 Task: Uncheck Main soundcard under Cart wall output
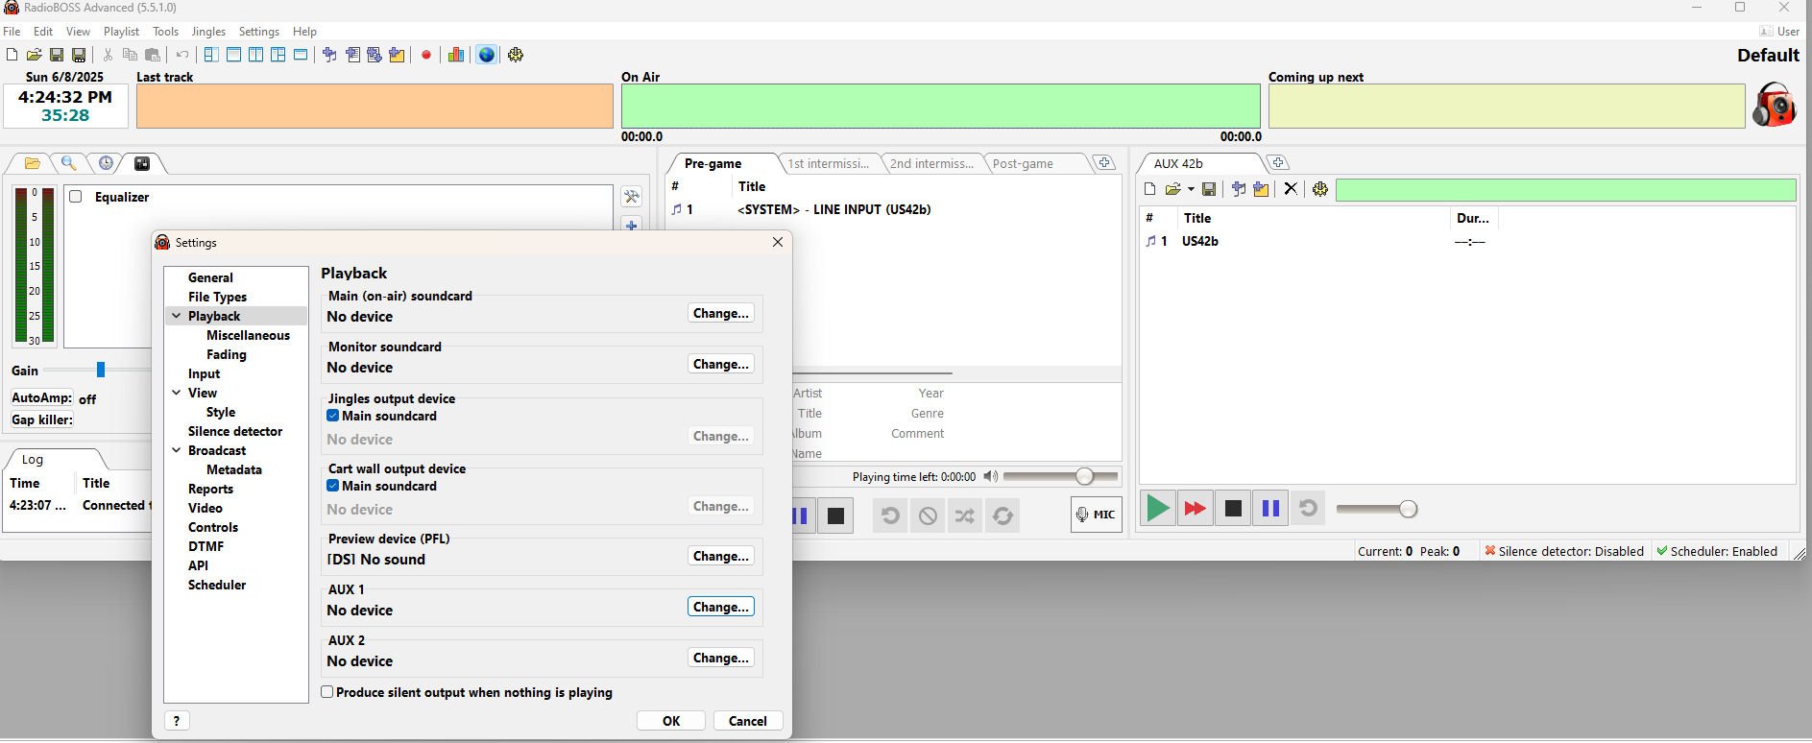332,486
